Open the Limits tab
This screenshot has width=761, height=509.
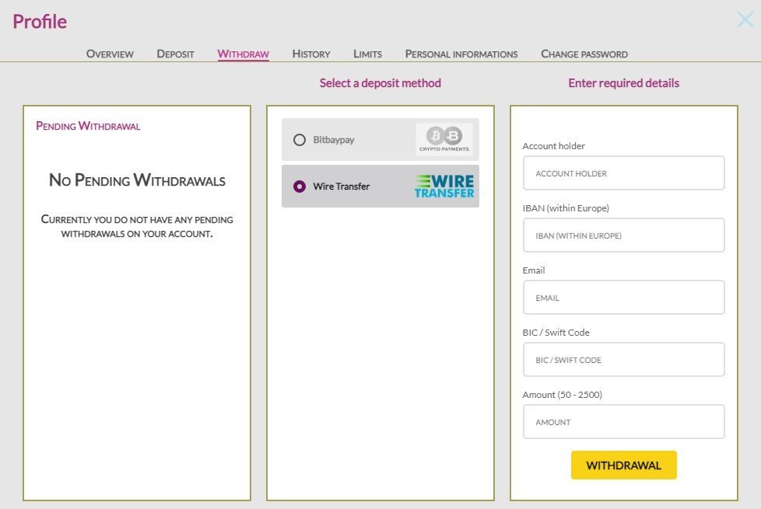[367, 54]
